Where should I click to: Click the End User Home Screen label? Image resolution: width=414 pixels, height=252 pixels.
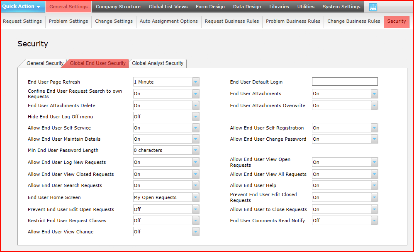point(54,197)
